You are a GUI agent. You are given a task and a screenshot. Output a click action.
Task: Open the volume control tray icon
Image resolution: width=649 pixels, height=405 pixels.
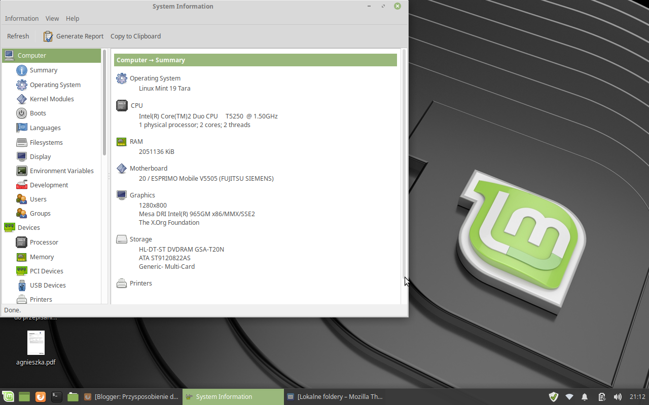618,397
